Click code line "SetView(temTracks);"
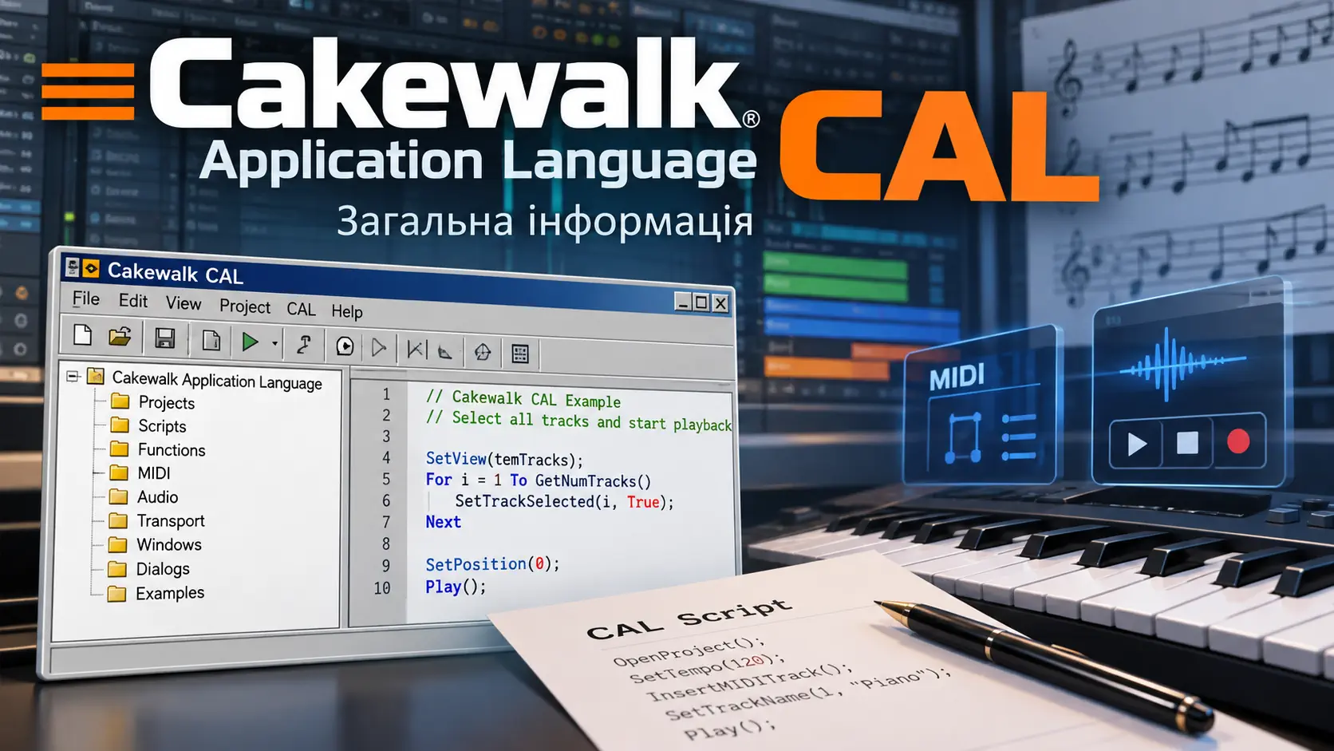Image resolution: width=1334 pixels, height=751 pixels. [x=504, y=459]
